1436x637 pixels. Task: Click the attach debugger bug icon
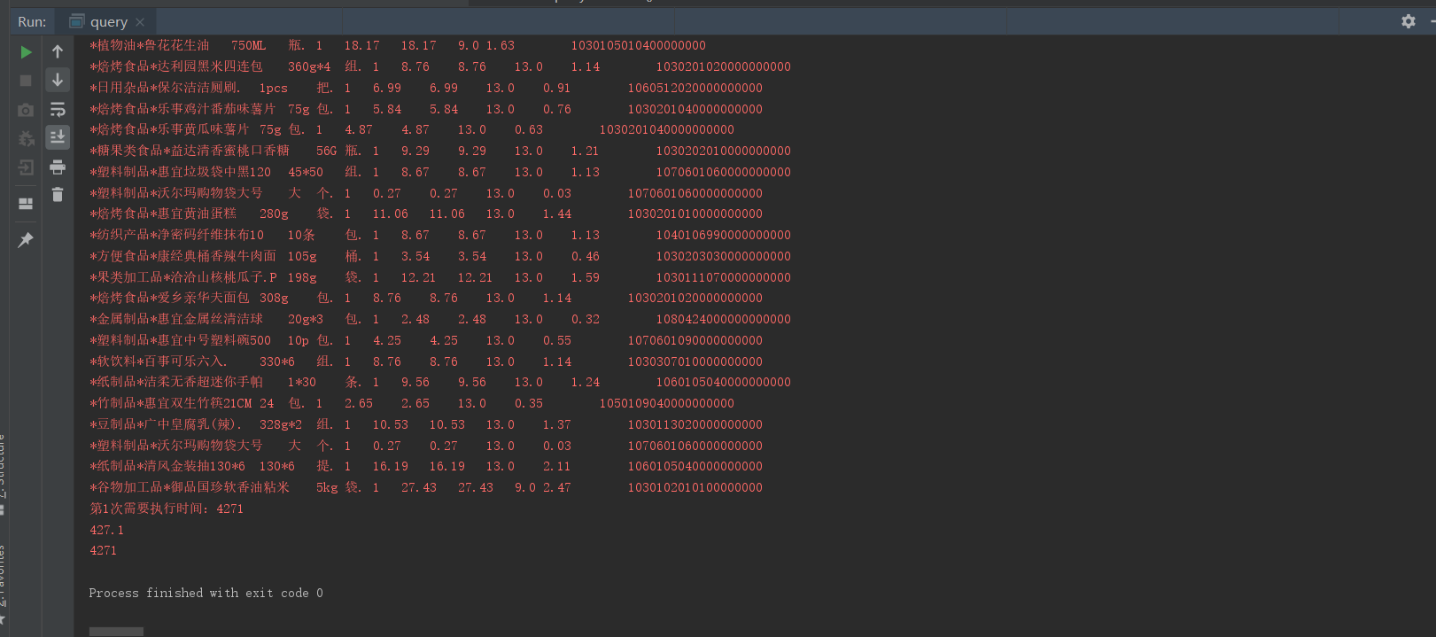coord(26,138)
